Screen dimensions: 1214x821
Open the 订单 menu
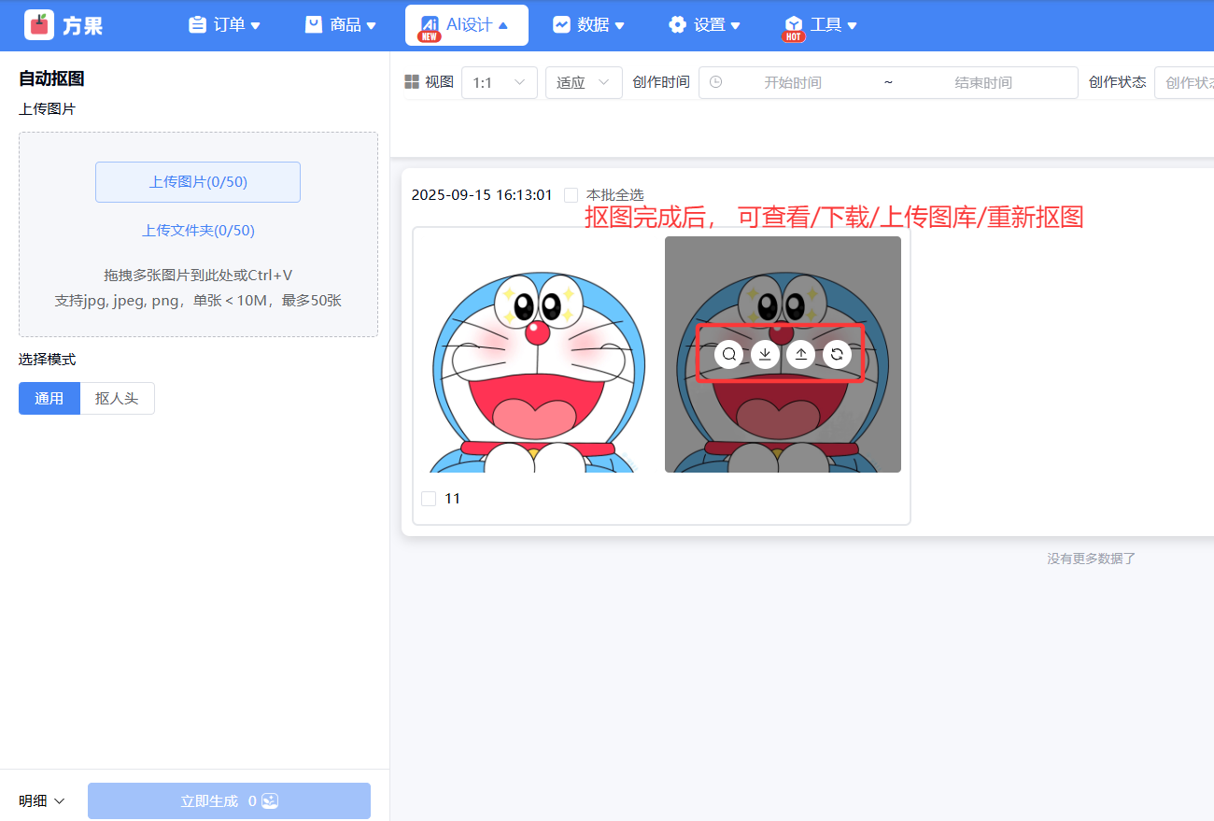[224, 25]
